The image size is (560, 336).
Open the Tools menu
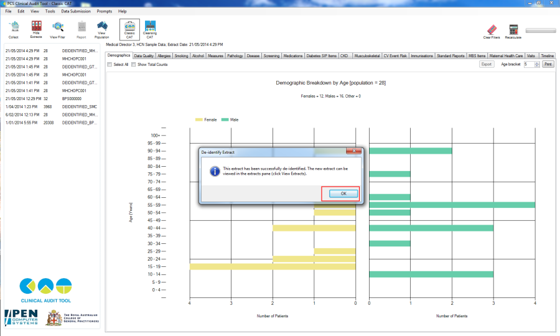(50, 11)
